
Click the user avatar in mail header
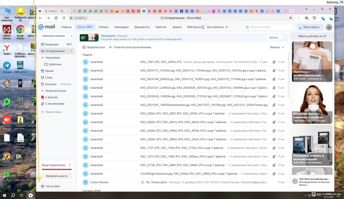click(x=329, y=27)
